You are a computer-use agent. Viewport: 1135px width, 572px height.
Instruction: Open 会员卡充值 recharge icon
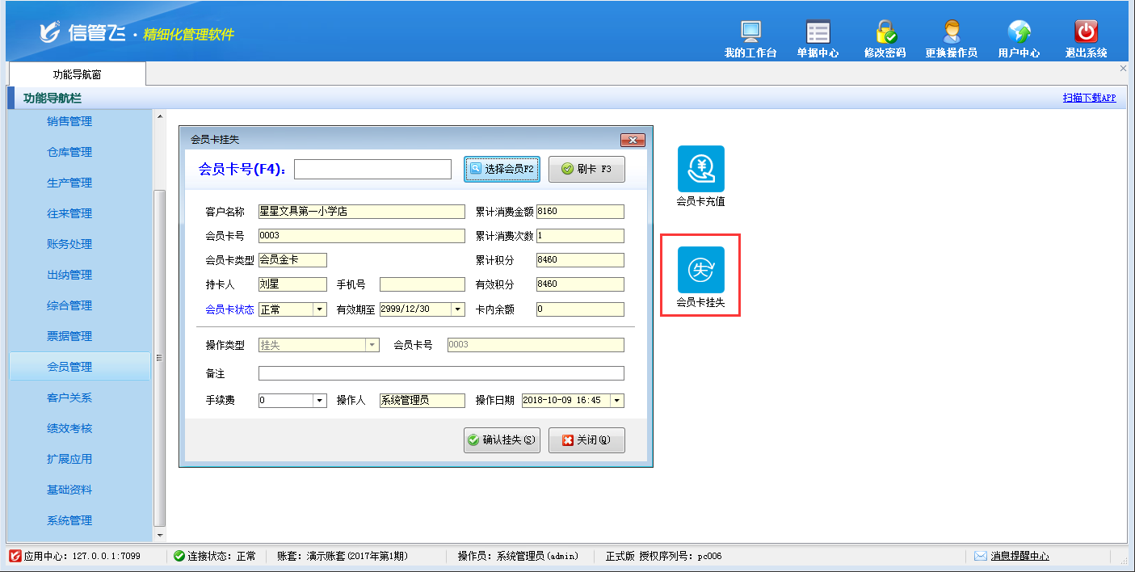[700, 169]
